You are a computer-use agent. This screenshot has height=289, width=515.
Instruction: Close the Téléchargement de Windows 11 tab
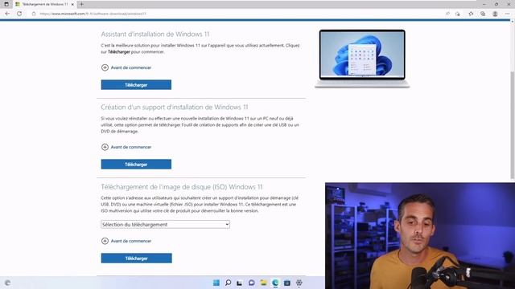pyautogui.click(x=72, y=4)
